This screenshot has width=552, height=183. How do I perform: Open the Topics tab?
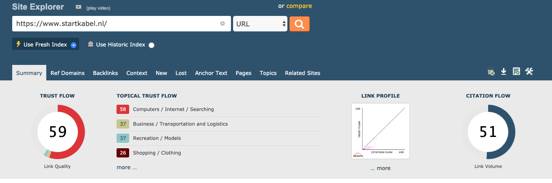pyautogui.click(x=268, y=73)
